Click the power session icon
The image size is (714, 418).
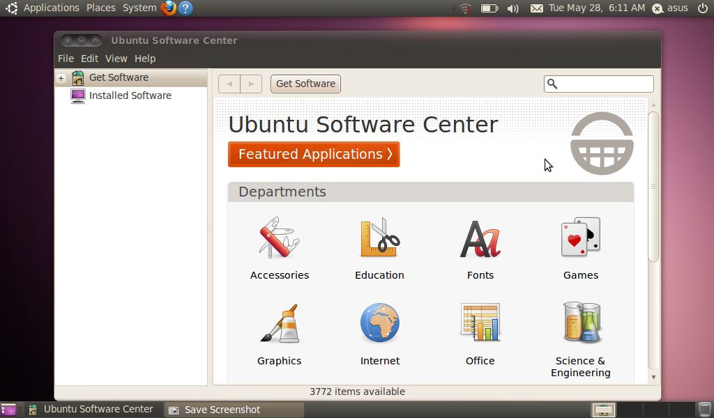[703, 8]
